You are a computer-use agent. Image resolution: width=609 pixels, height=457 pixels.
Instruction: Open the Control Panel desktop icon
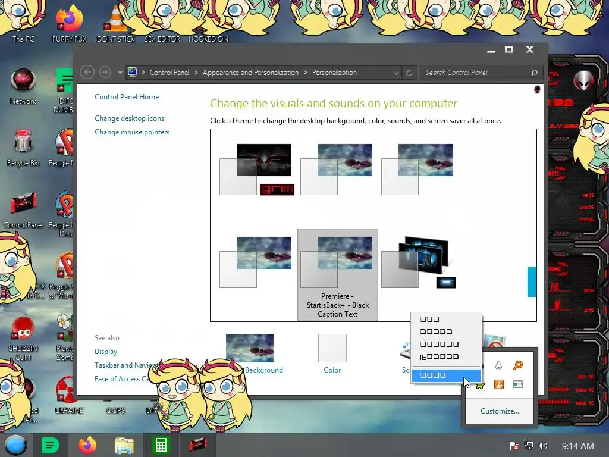point(23,210)
